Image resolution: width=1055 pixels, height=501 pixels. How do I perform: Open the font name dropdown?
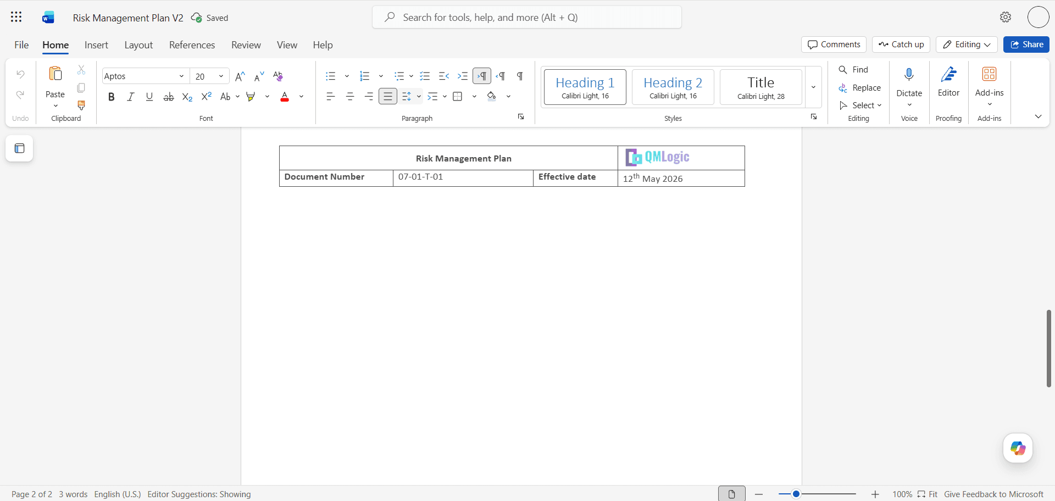[181, 76]
